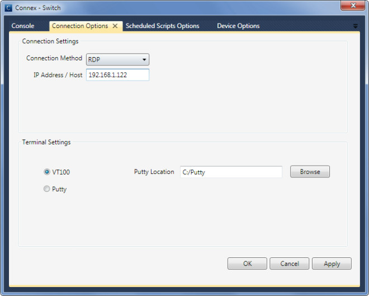Close the Connection Options tab
The width and height of the screenshot is (369, 296).
115,26
